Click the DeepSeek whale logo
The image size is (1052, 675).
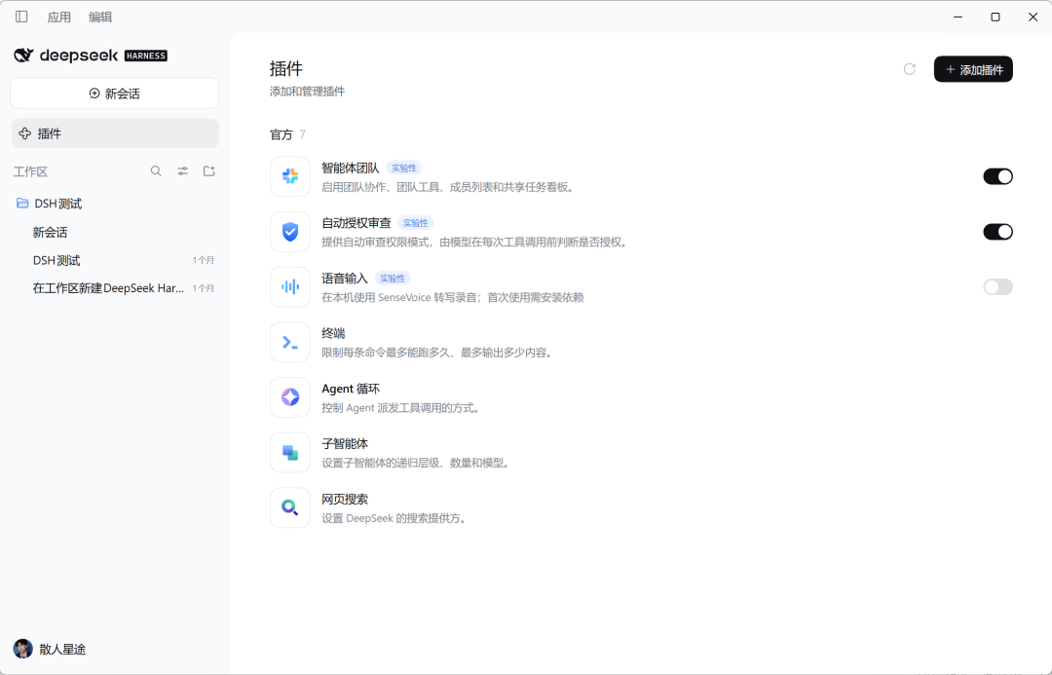coord(23,55)
